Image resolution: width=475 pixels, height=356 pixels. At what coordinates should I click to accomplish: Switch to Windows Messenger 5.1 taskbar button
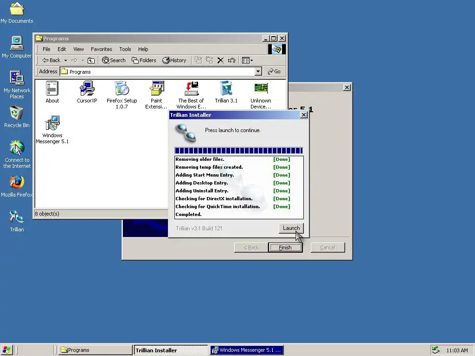coord(247,350)
